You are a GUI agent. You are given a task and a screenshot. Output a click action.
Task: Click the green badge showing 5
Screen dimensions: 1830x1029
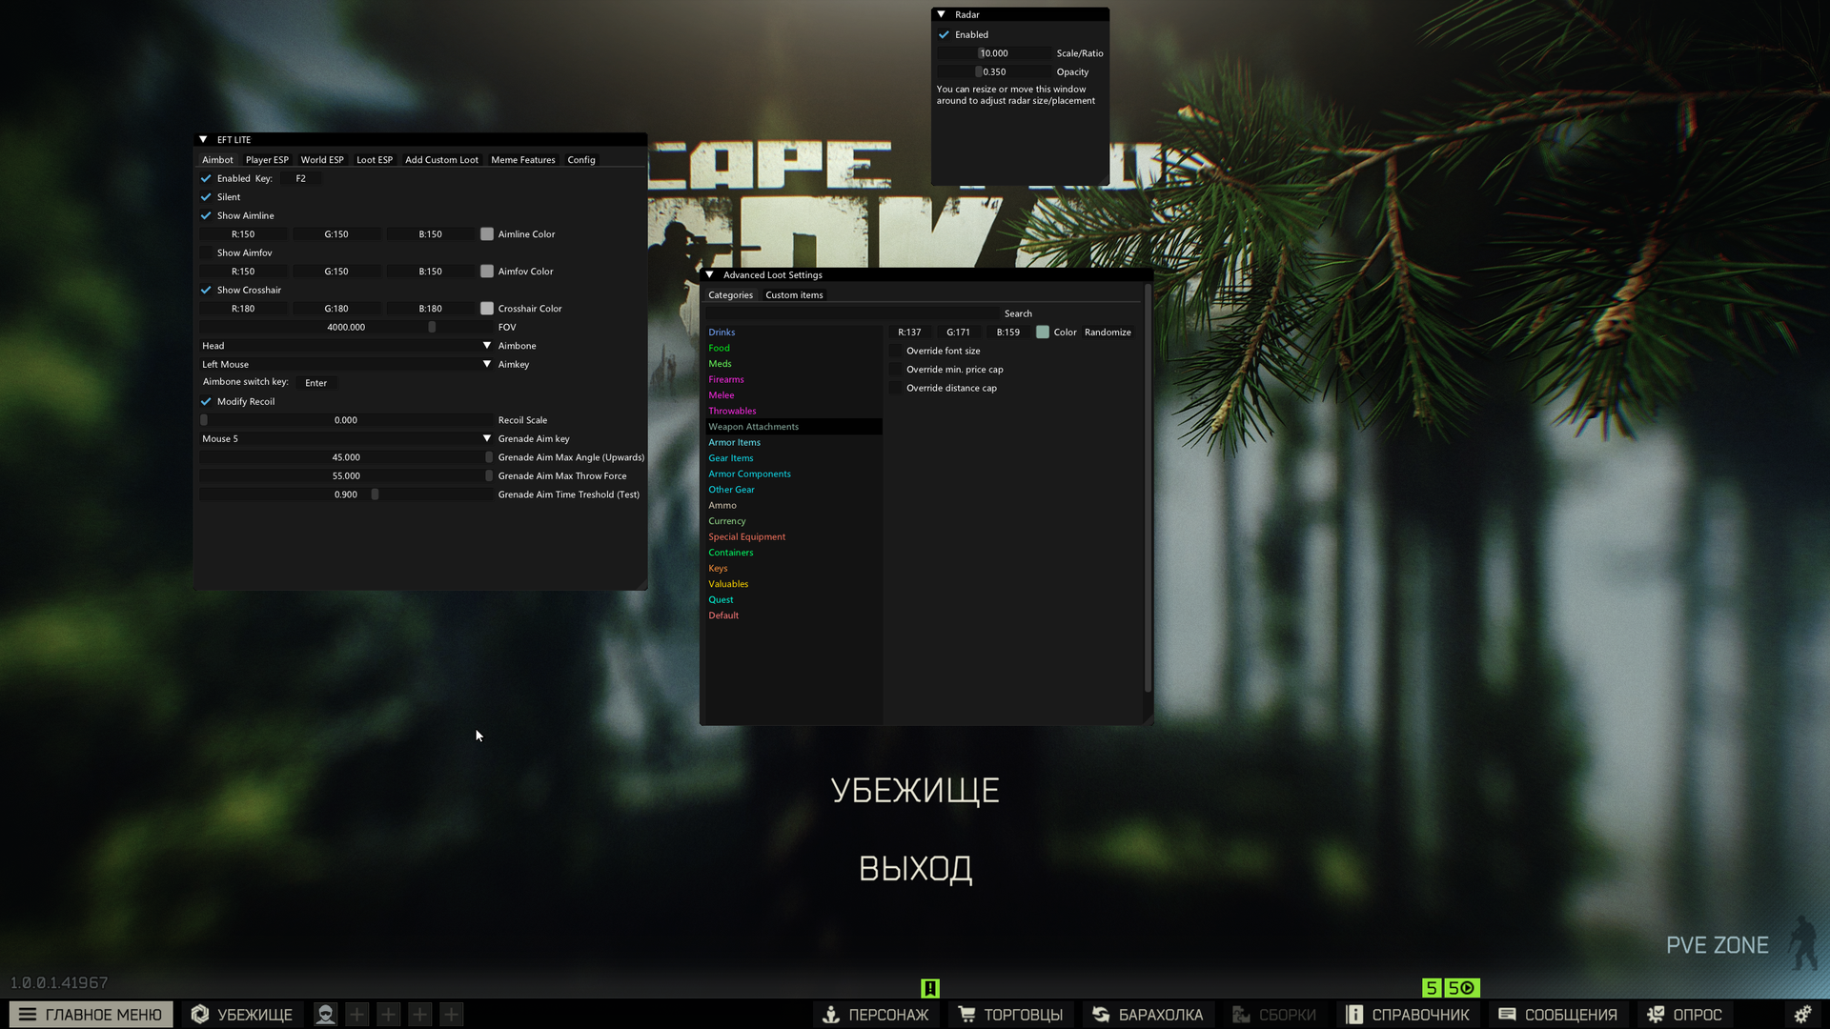tap(1431, 988)
